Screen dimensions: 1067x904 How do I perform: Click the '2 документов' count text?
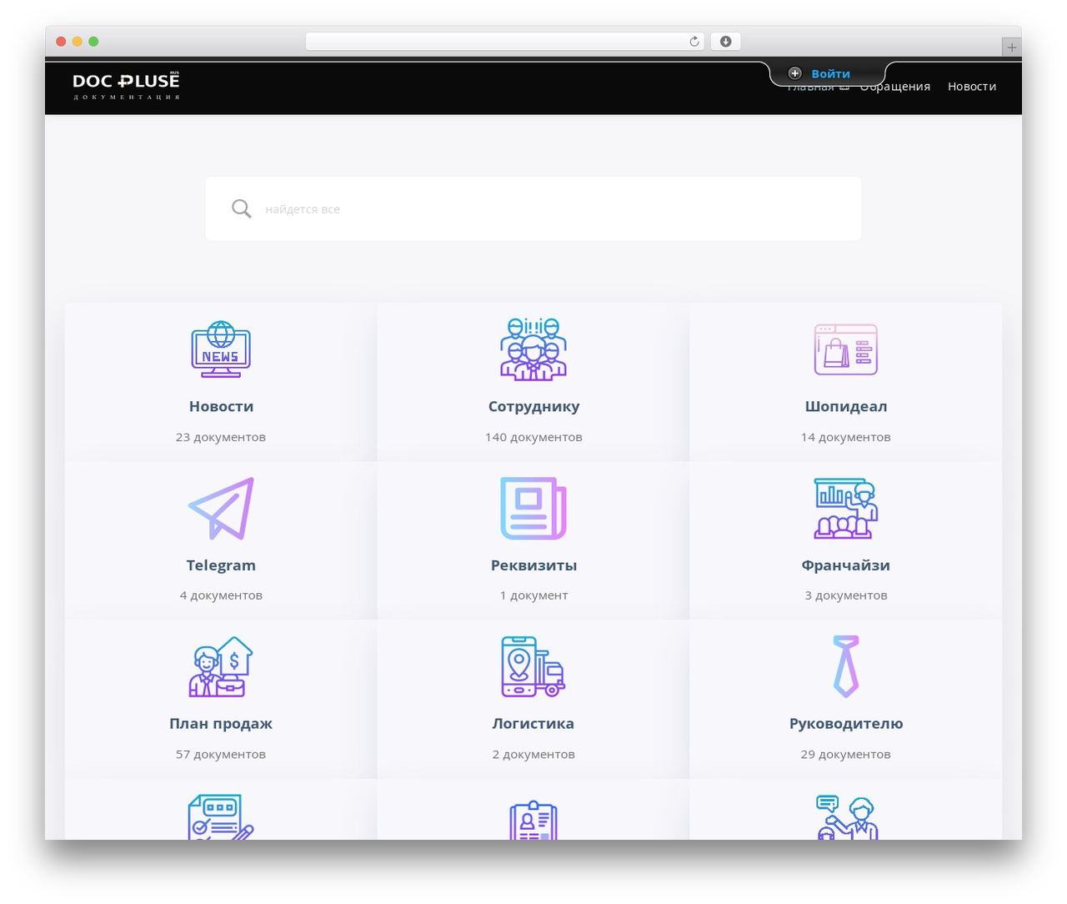click(x=533, y=754)
